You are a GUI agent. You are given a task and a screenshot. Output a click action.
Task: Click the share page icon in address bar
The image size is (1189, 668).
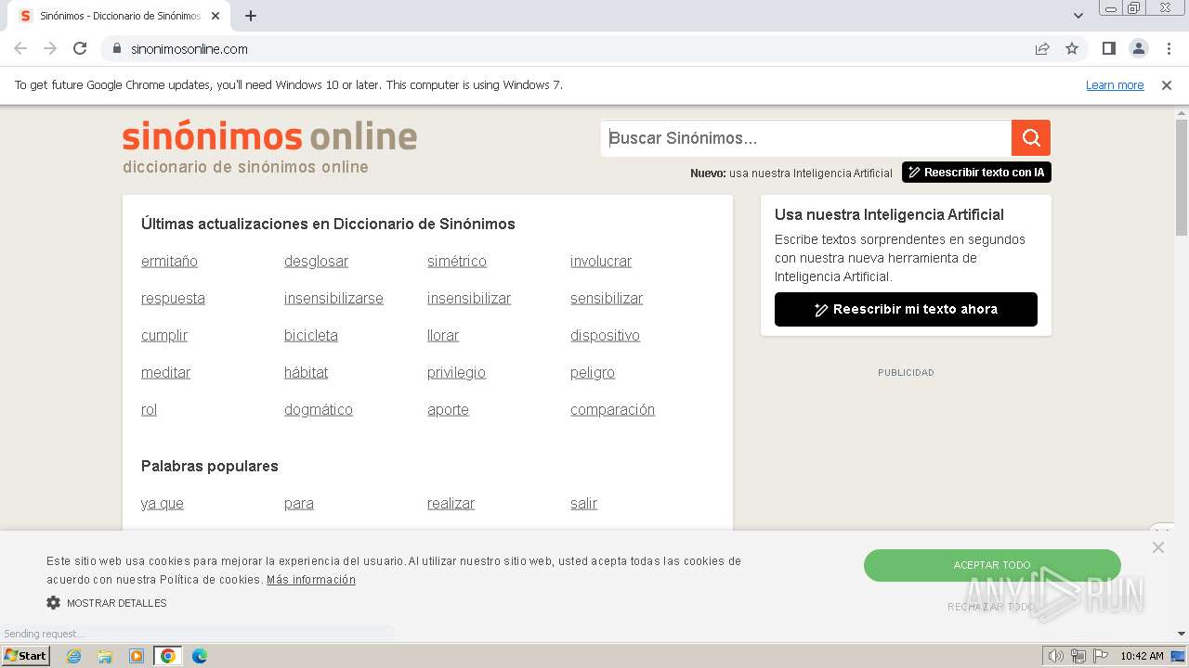(x=1042, y=49)
